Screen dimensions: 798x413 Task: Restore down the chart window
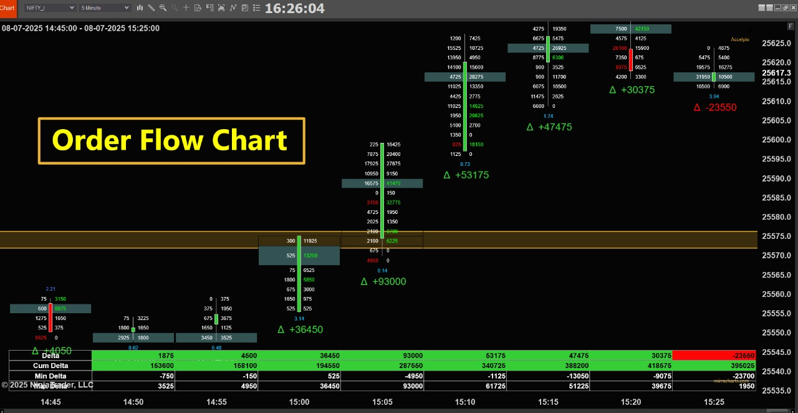(785, 7)
